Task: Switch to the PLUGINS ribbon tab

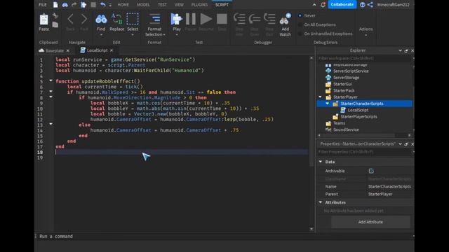Action: coord(199,5)
